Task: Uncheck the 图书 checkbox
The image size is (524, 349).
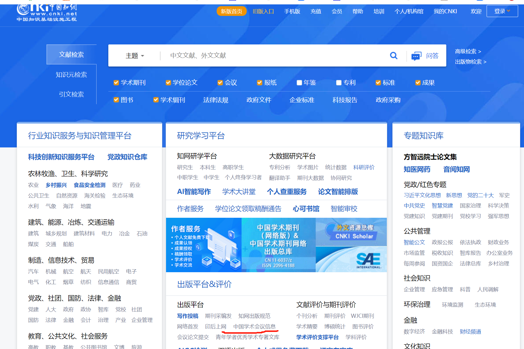Action: tap(116, 100)
